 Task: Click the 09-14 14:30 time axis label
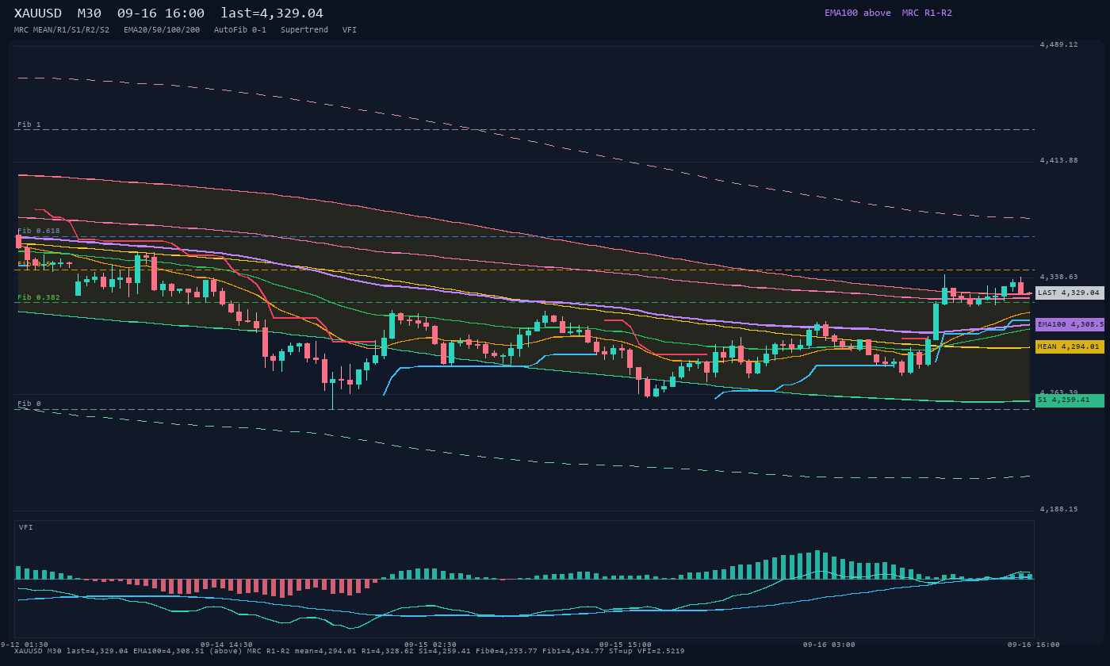(227, 645)
